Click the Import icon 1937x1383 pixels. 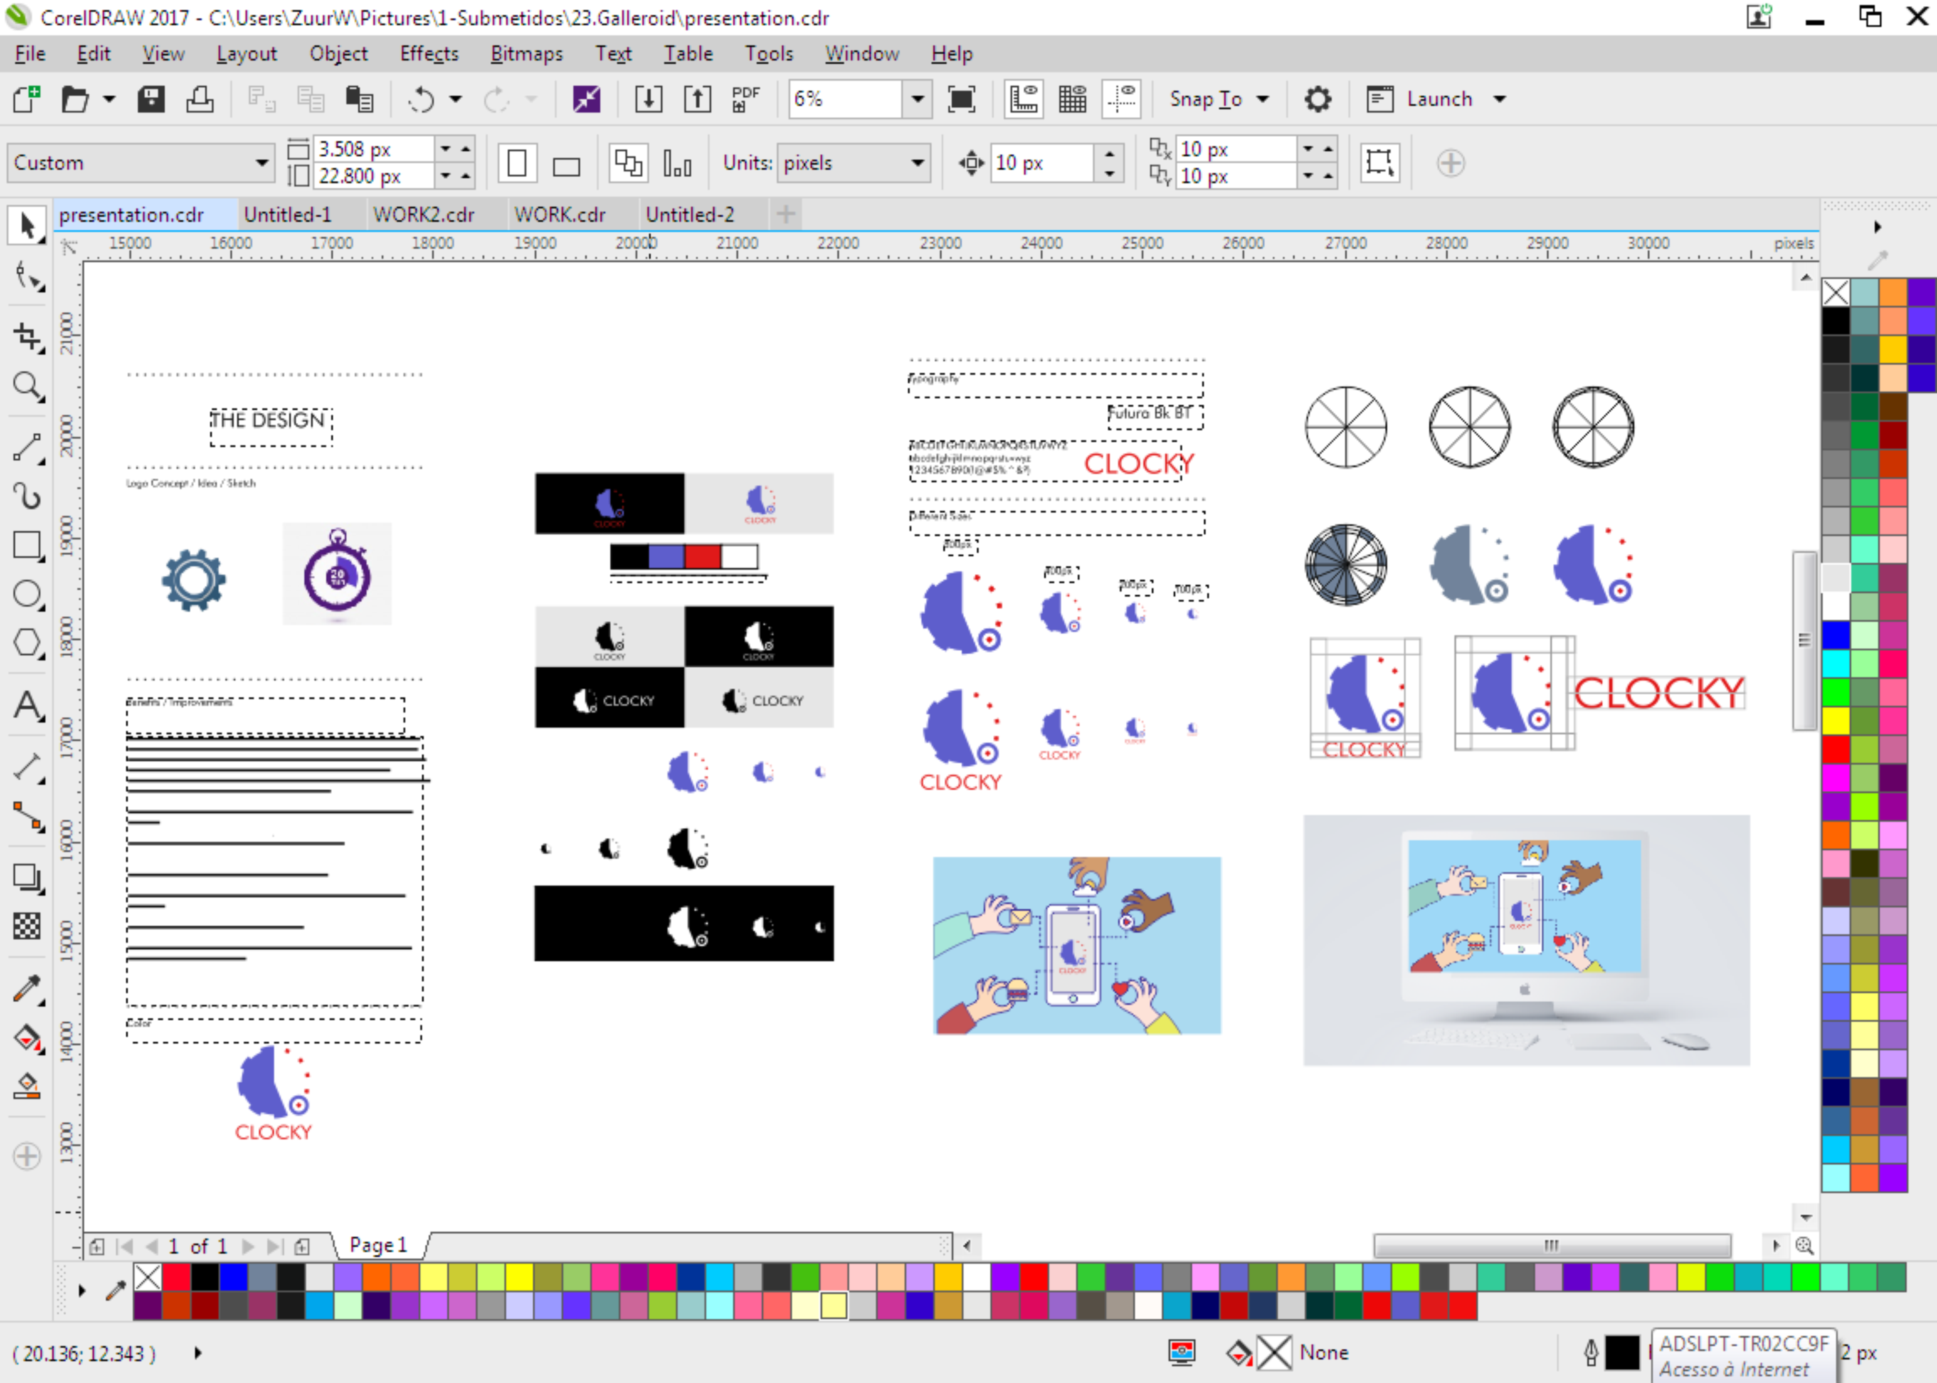(648, 100)
